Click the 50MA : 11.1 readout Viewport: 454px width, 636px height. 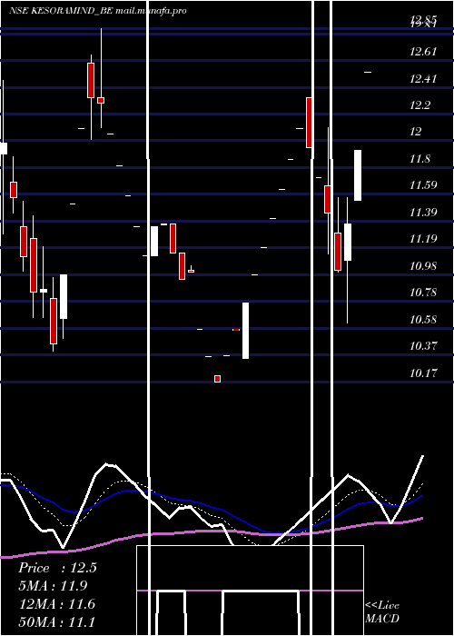(x=57, y=621)
